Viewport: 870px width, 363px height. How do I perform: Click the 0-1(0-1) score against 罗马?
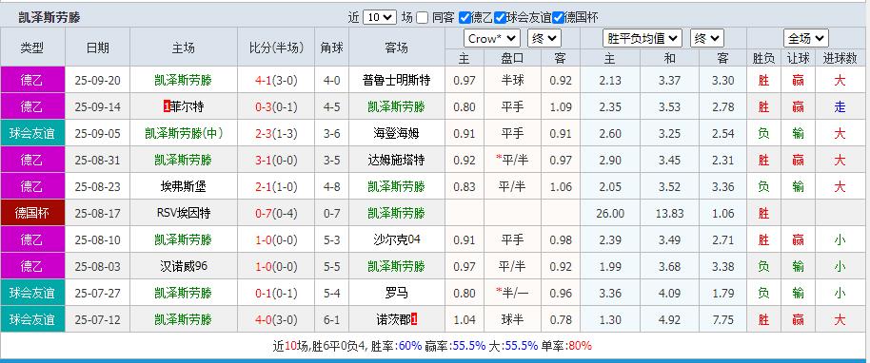click(276, 294)
